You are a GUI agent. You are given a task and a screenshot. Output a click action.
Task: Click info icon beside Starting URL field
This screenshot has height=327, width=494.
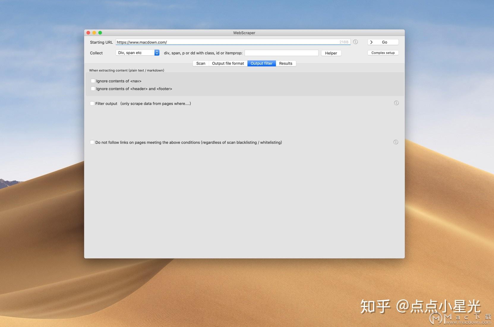(x=355, y=42)
